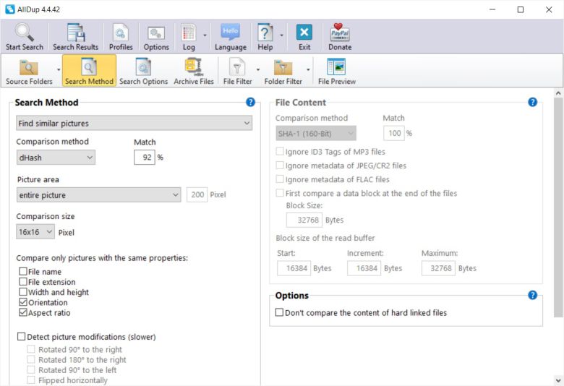Viewport: 564px width, 386px height.
Task: Click the PayPal Donate icon
Action: [x=340, y=36]
